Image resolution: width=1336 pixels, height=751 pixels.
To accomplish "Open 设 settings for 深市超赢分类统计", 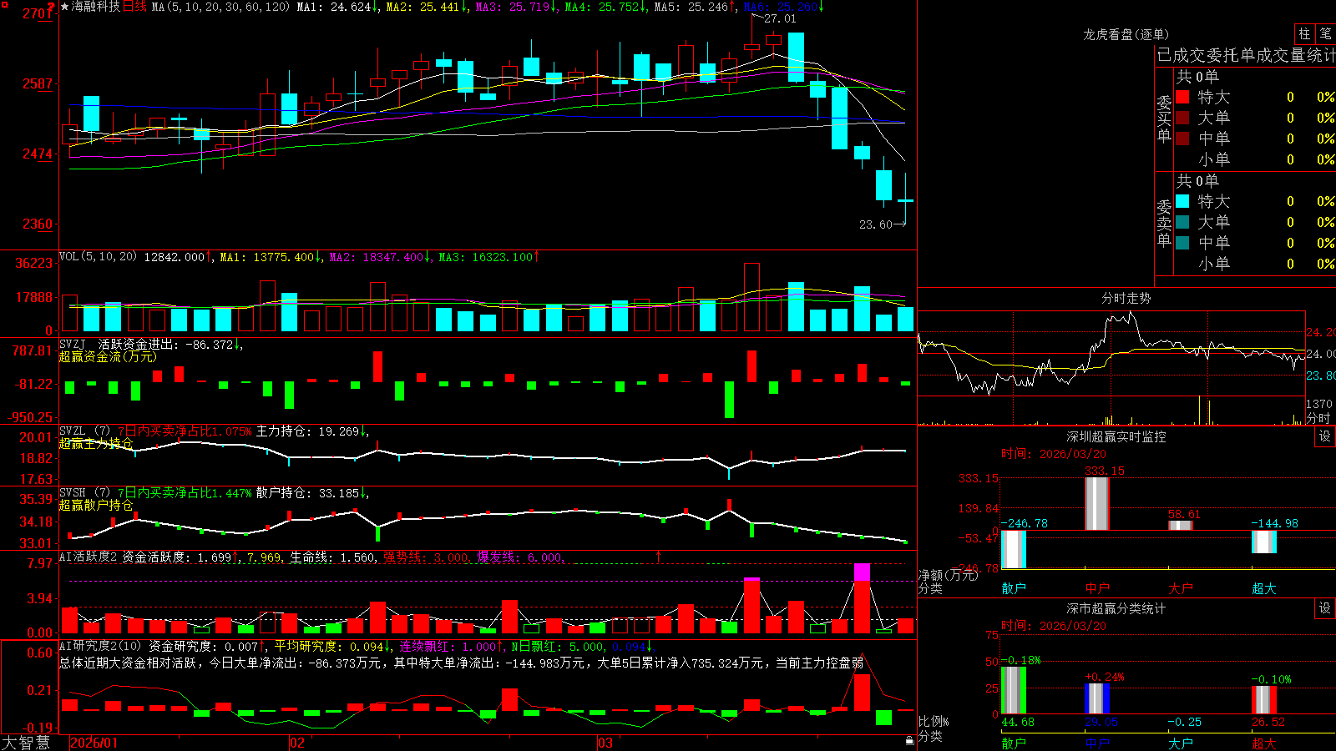I will click(1325, 608).
